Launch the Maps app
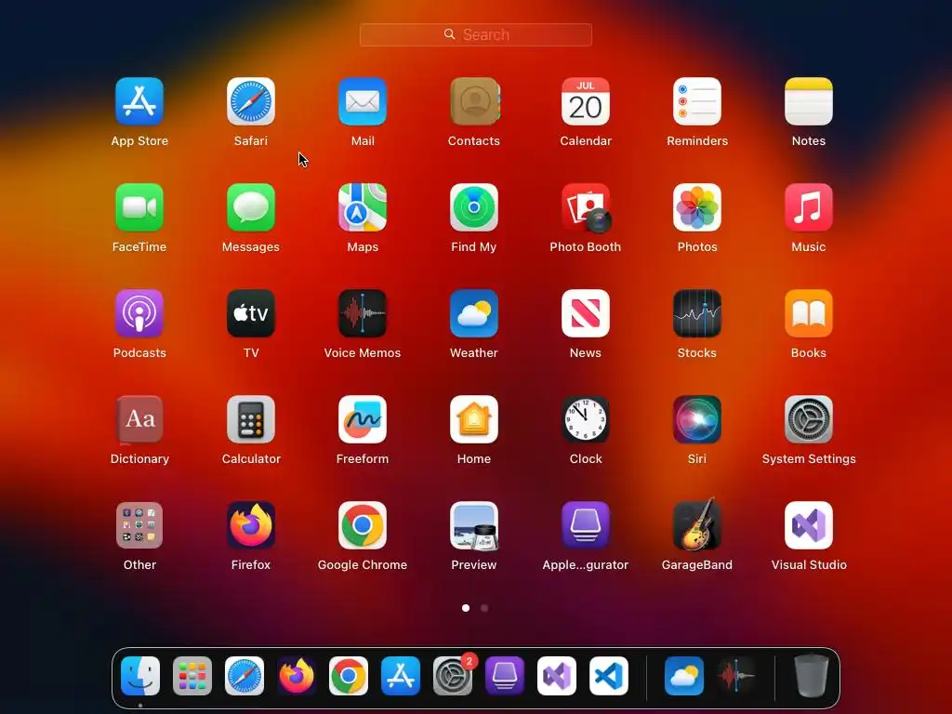This screenshot has height=714, width=952. pyautogui.click(x=363, y=207)
